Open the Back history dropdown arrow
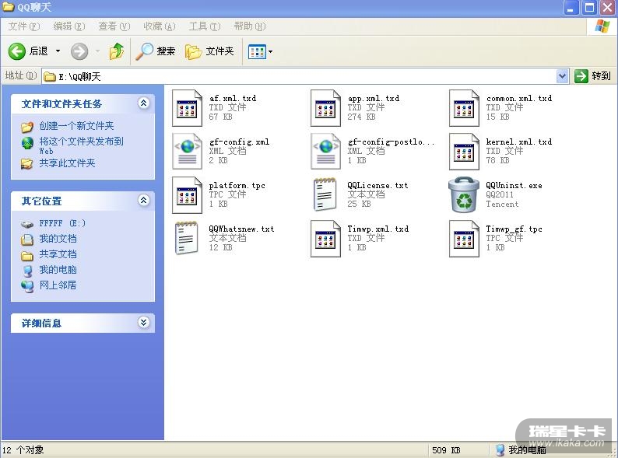Screen dimensions: 618x458 click(x=58, y=51)
